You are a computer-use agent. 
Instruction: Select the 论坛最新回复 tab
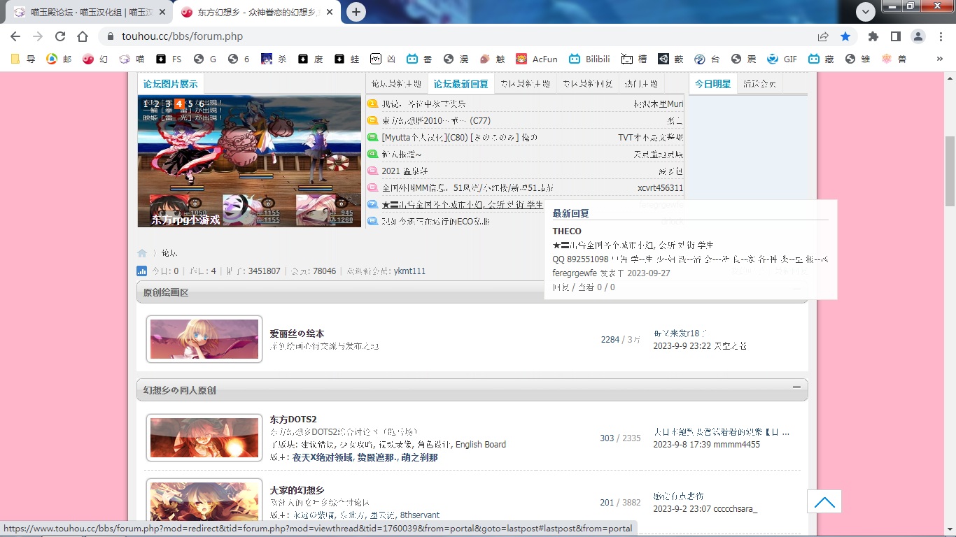coord(461,84)
